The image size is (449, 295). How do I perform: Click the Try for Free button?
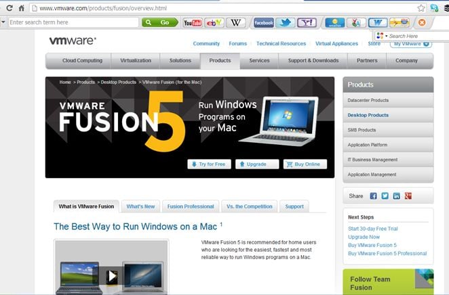pos(210,164)
